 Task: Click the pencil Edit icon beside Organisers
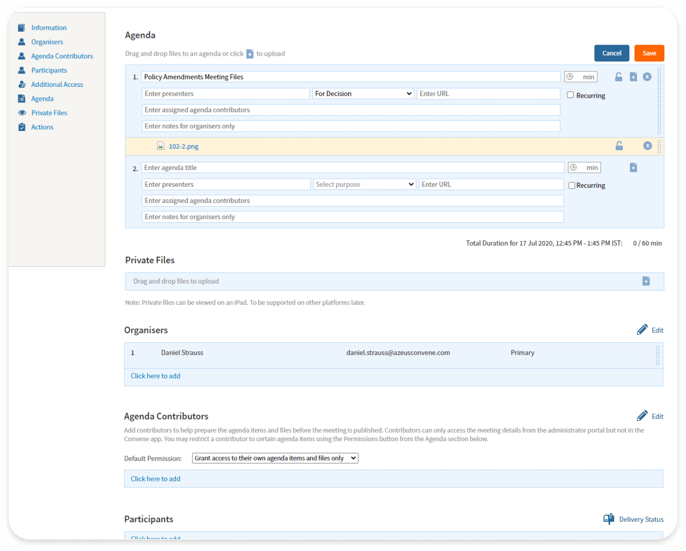pos(642,330)
